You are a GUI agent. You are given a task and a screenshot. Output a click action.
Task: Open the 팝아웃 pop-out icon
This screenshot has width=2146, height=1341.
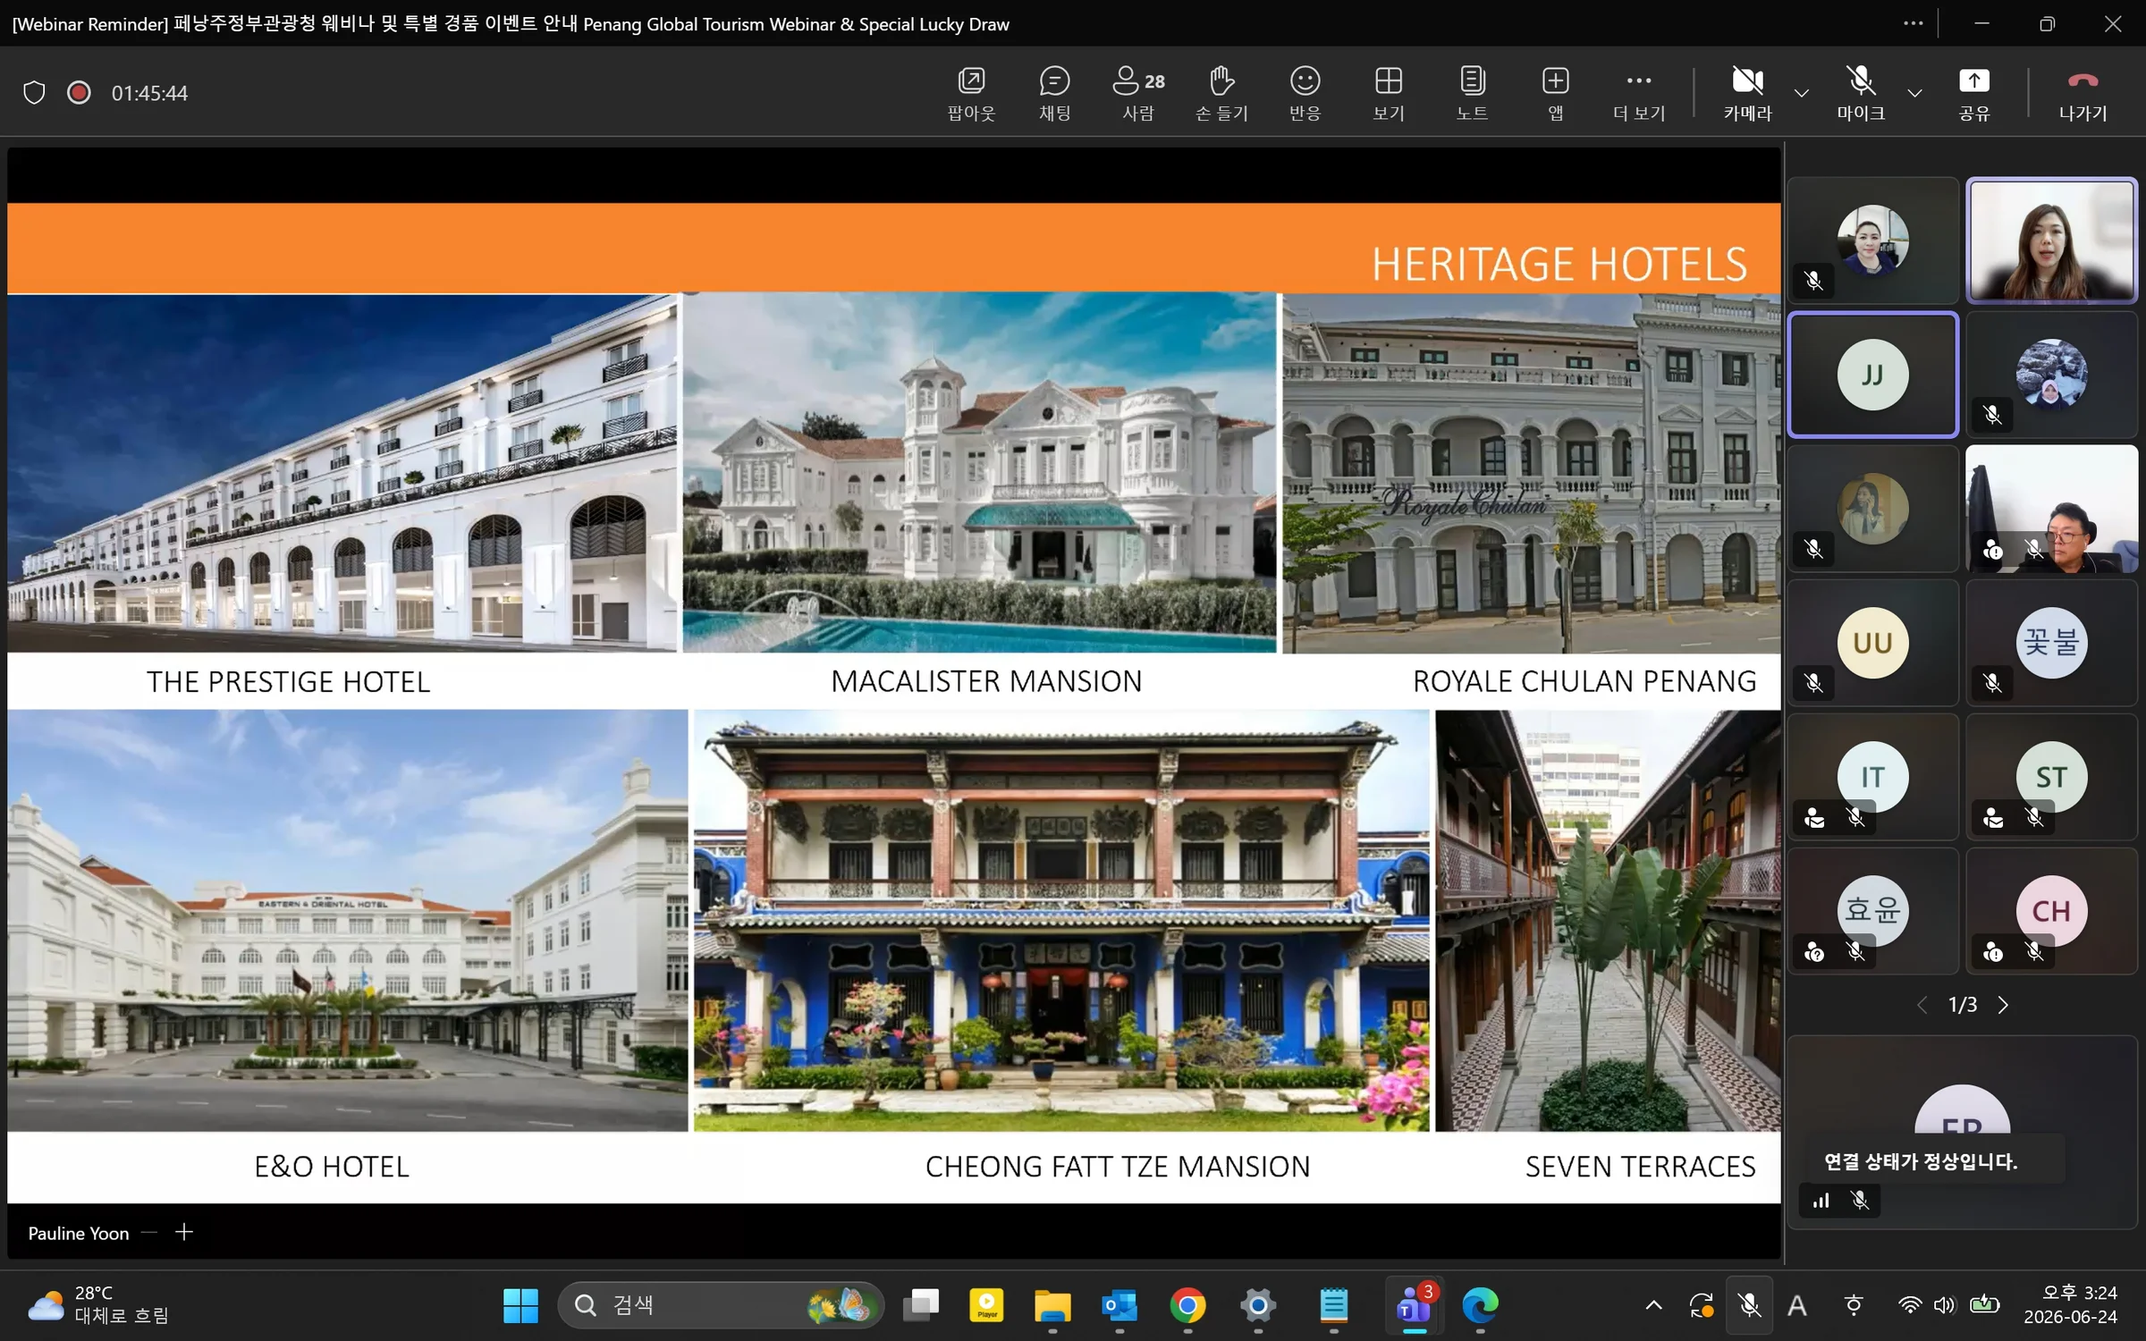pos(971,92)
